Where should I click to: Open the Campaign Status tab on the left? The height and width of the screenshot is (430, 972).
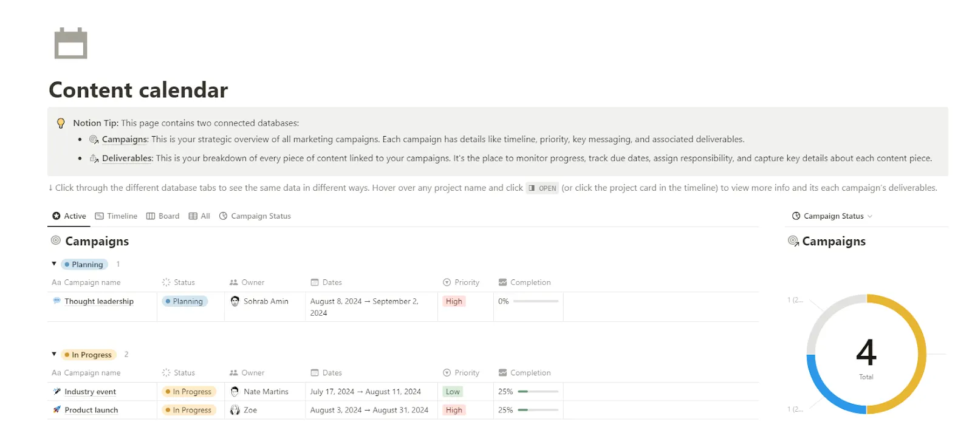255,216
